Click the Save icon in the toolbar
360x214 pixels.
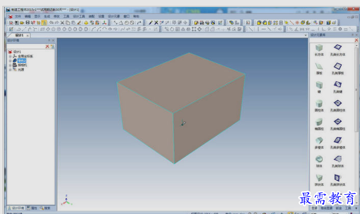point(28,23)
